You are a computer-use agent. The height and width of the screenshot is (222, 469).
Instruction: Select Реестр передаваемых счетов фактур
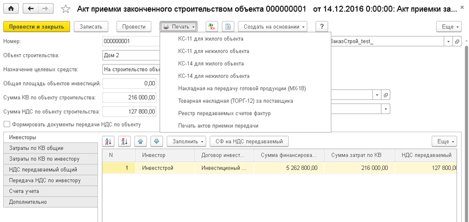(245, 114)
